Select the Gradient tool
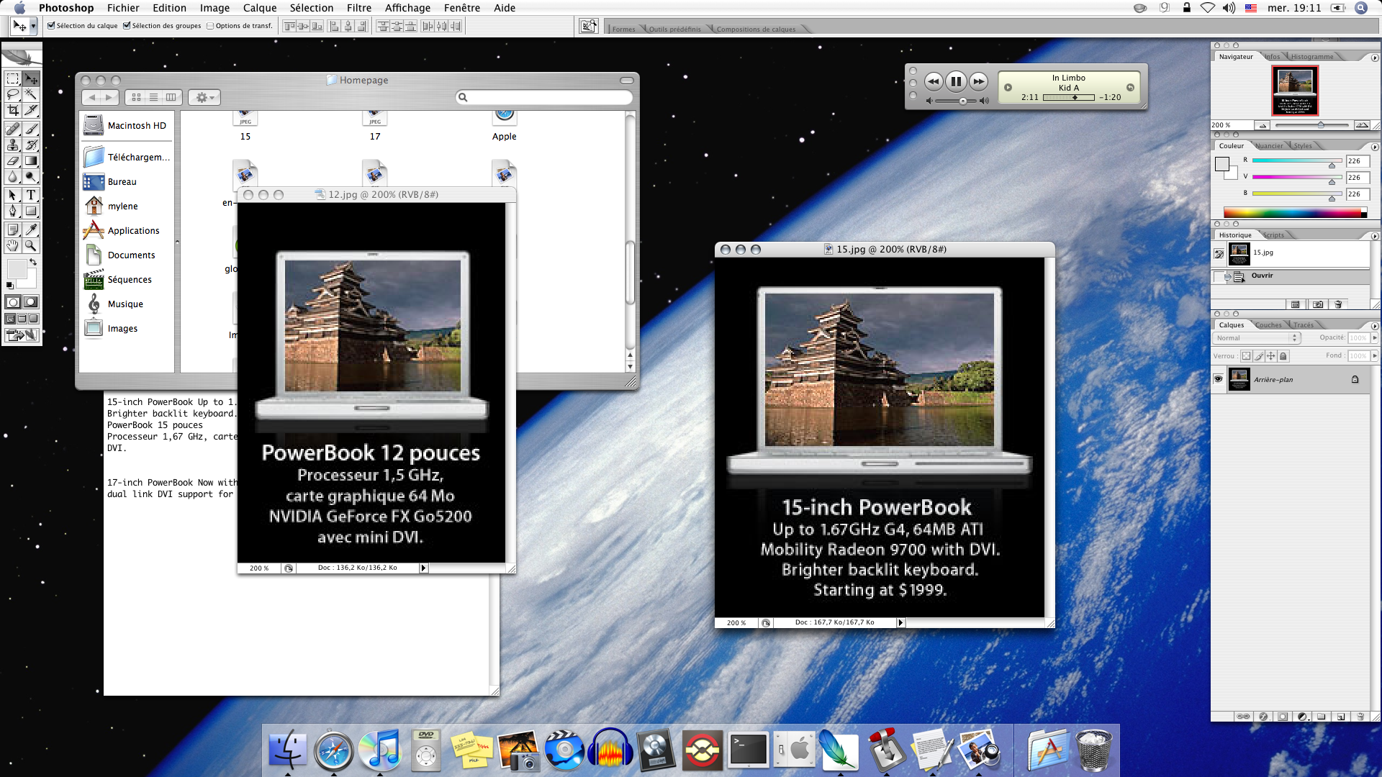Image resolution: width=1382 pixels, height=777 pixels. click(31, 160)
